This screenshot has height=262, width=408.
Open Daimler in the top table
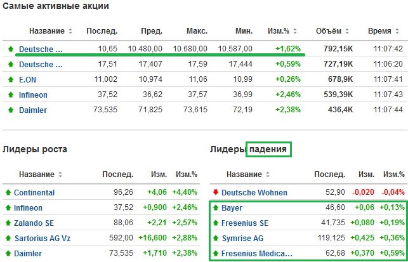[33, 110]
